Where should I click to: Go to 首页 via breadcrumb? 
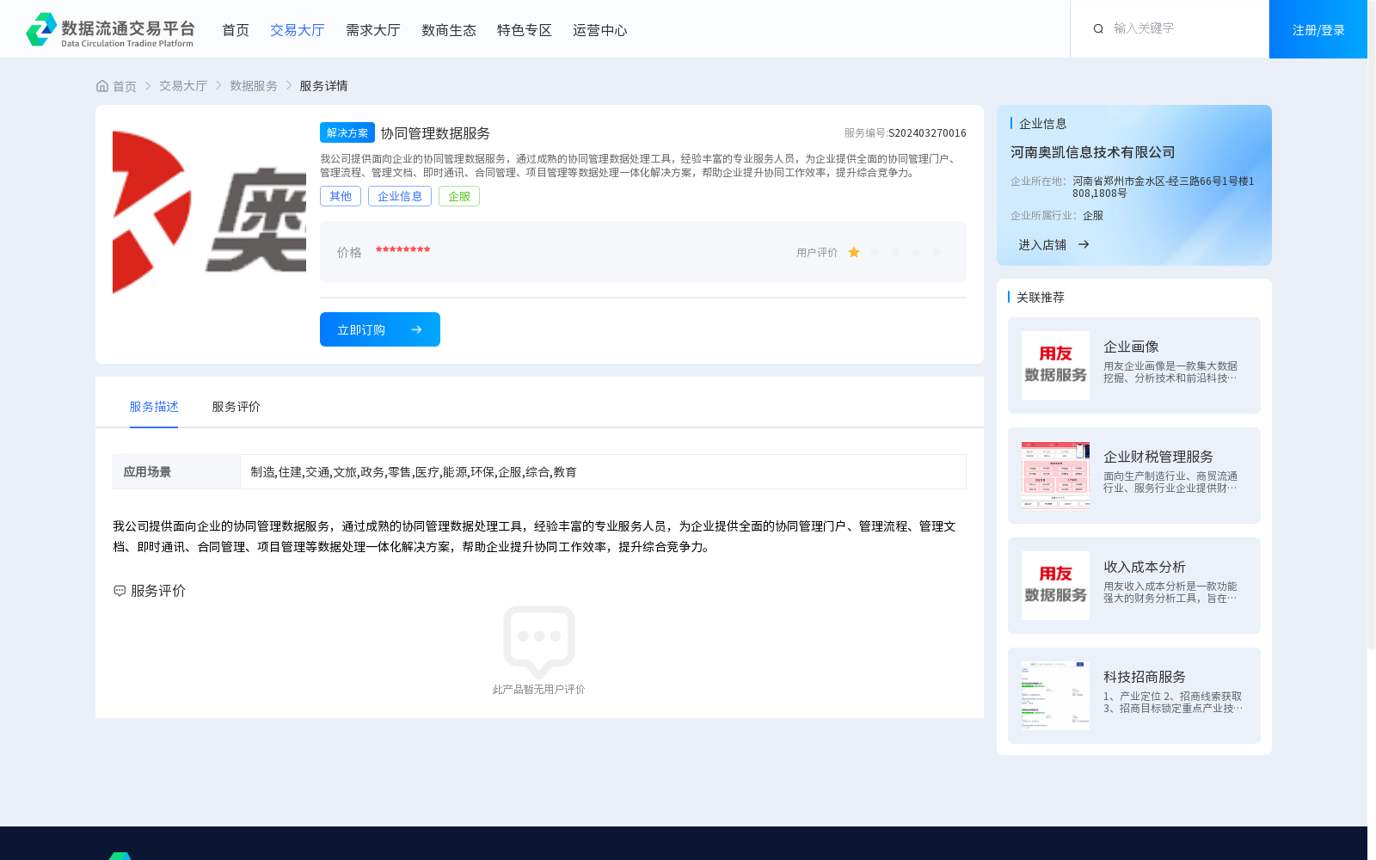[x=125, y=86]
